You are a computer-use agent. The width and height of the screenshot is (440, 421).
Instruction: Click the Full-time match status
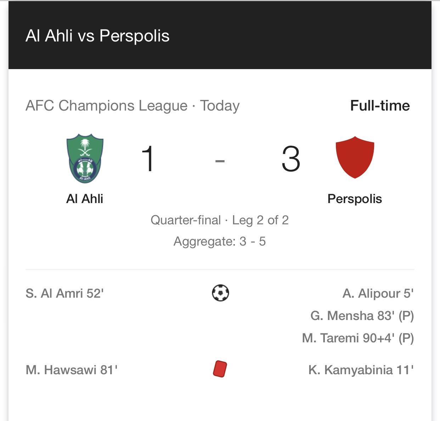(380, 106)
